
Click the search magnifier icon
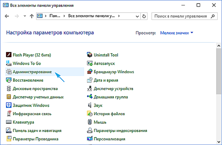pos(212,16)
